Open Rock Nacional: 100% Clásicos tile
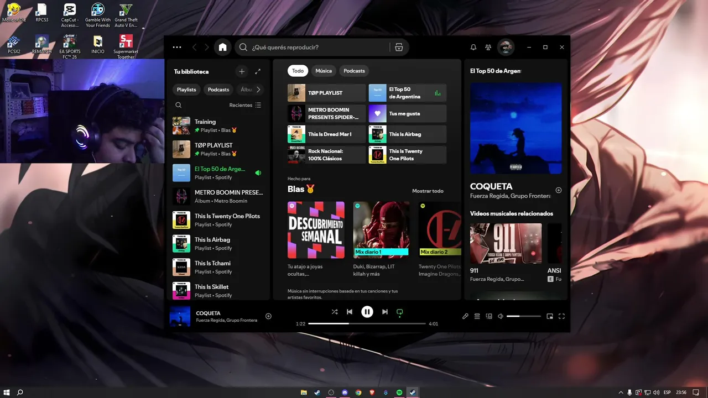The width and height of the screenshot is (708, 398). [326, 155]
